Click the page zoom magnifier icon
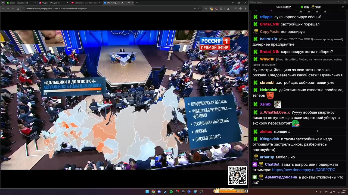 click(x=195, y=8)
